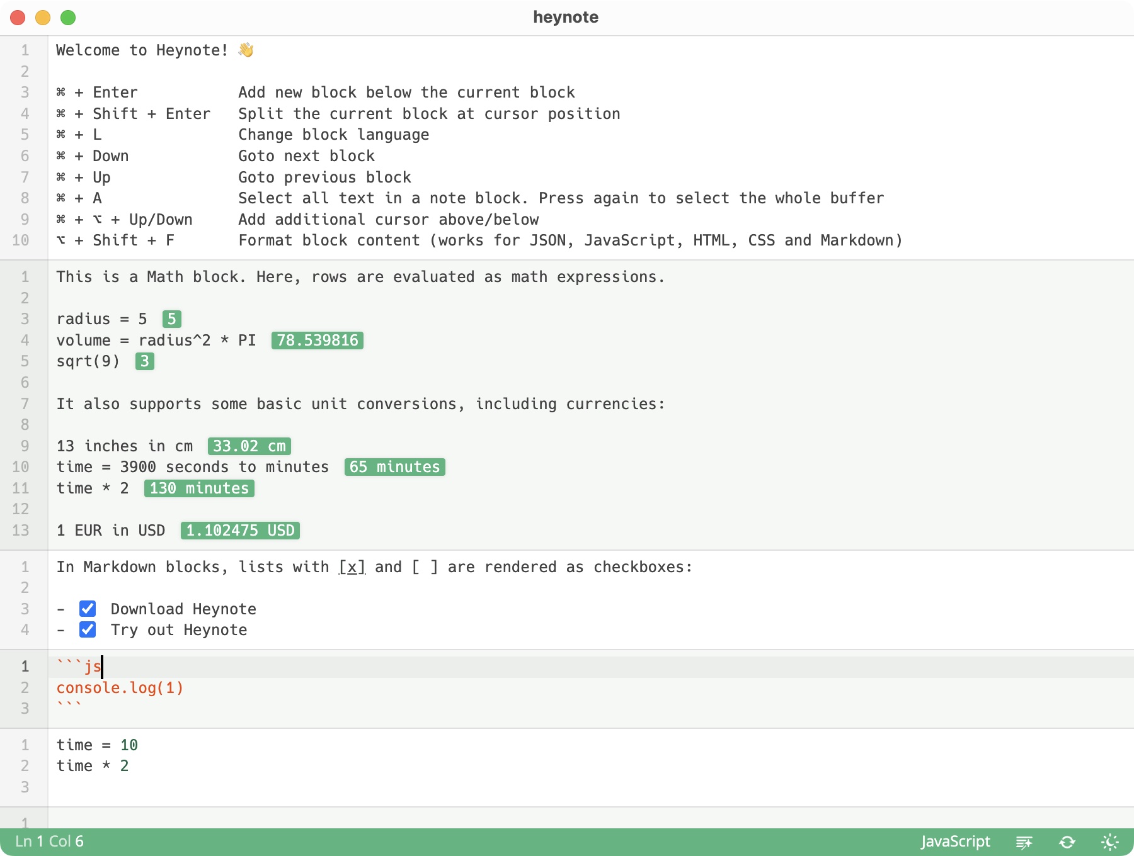Click the '```js' opening fence line
1134x856 pixels.
[x=79, y=667]
